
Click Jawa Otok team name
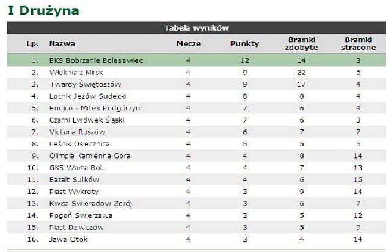coord(68,239)
